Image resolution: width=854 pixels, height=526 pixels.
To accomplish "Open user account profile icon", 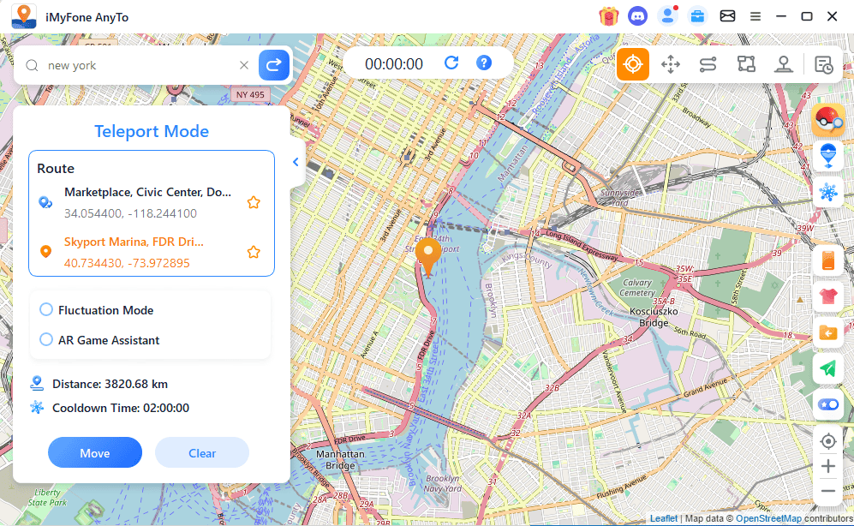I will (667, 16).
